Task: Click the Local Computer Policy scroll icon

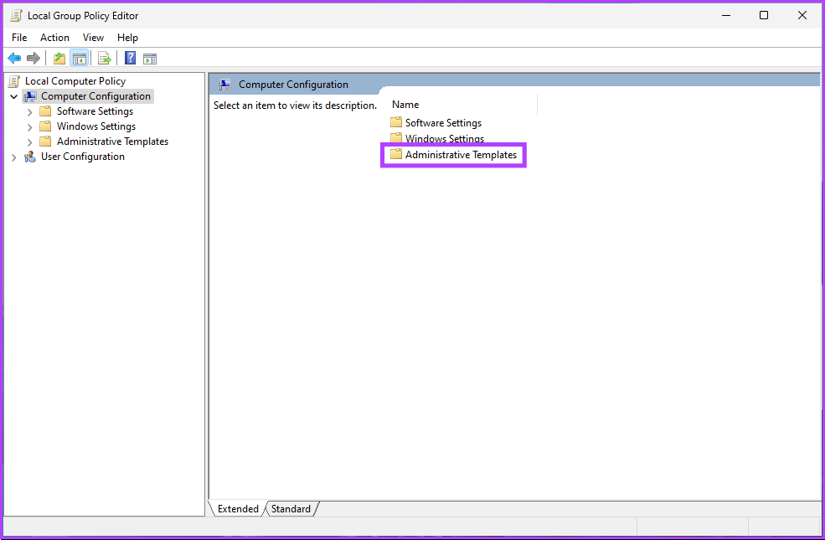Action: tap(14, 81)
